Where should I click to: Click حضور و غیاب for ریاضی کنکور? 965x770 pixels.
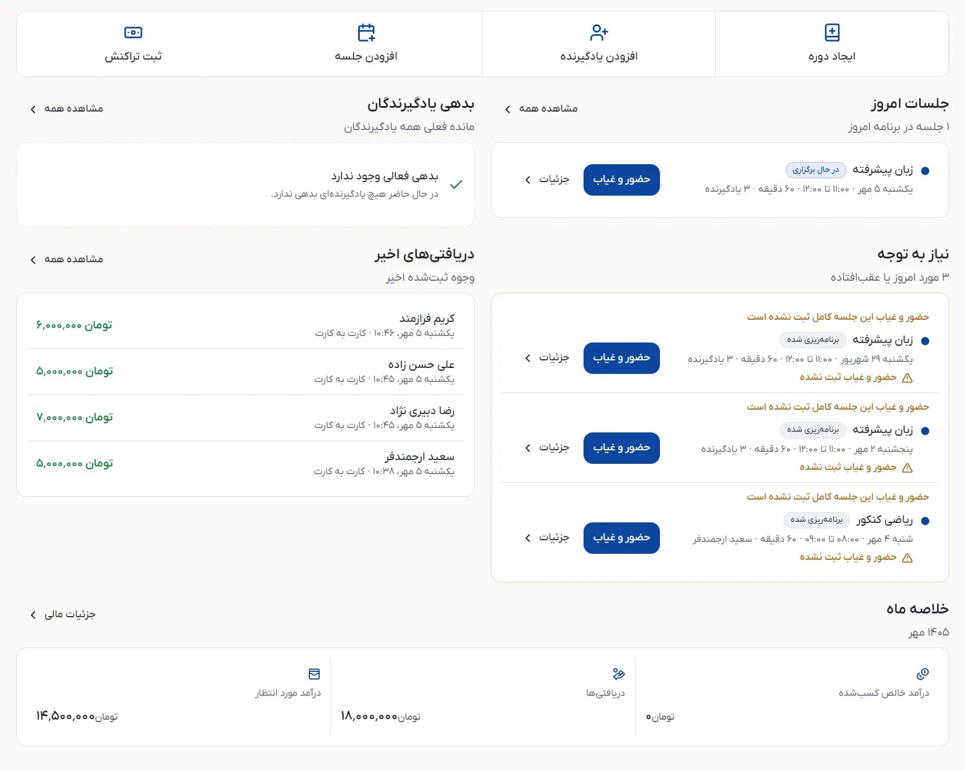(x=621, y=538)
